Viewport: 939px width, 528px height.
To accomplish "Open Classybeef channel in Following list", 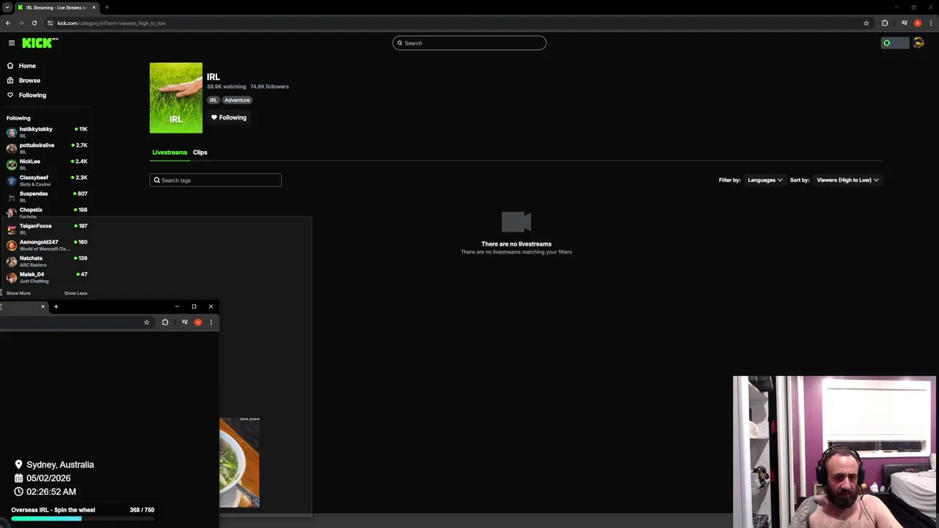I will click(x=47, y=180).
